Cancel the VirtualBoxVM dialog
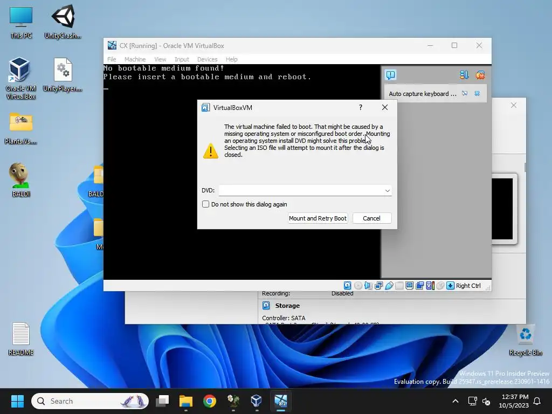This screenshot has height=414, width=552. pyautogui.click(x=371, y=218)
